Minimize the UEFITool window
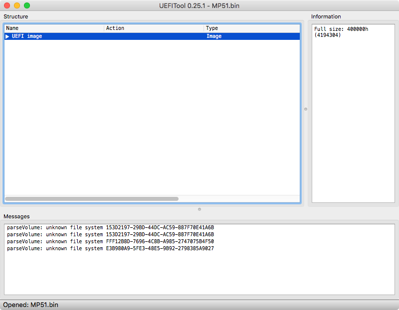The width and height of the screenshot is (399, 310). tap(17, 5)
